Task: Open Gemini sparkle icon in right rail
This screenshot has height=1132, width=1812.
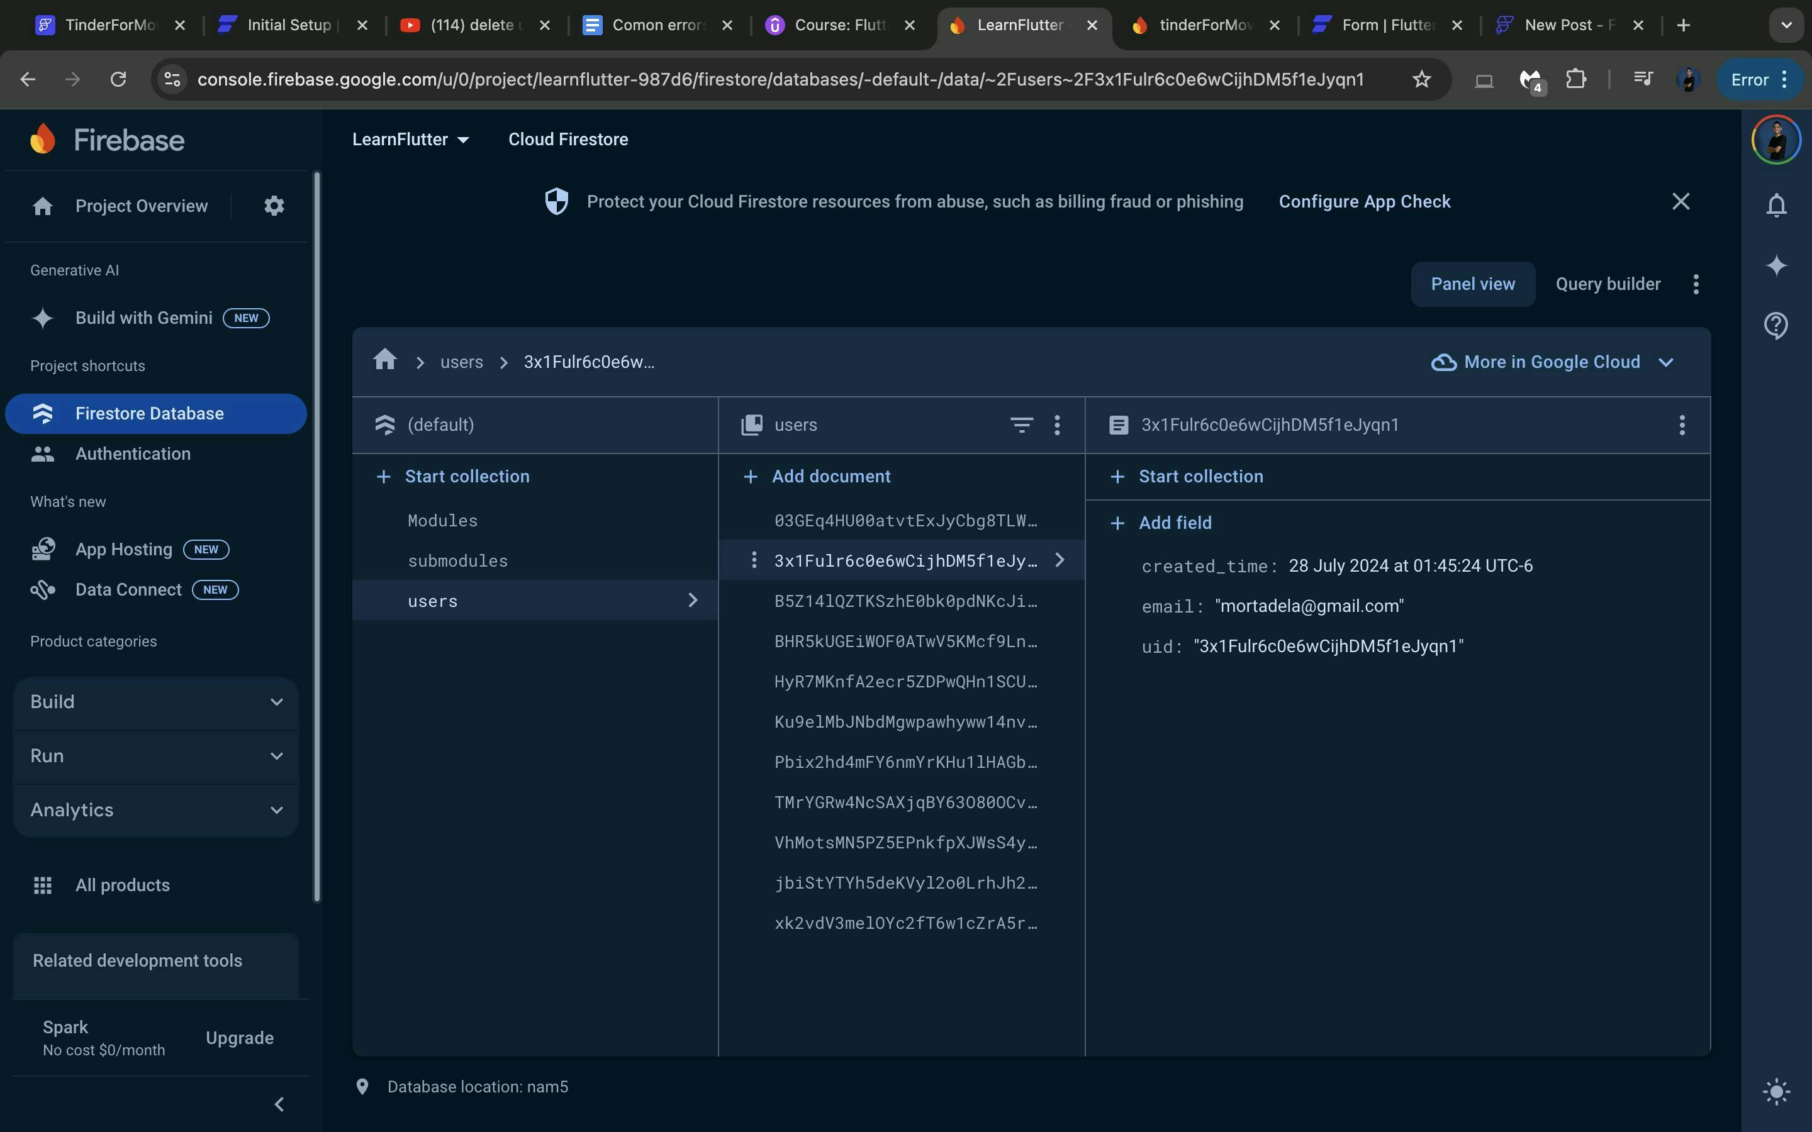Action: (1776, 265)
